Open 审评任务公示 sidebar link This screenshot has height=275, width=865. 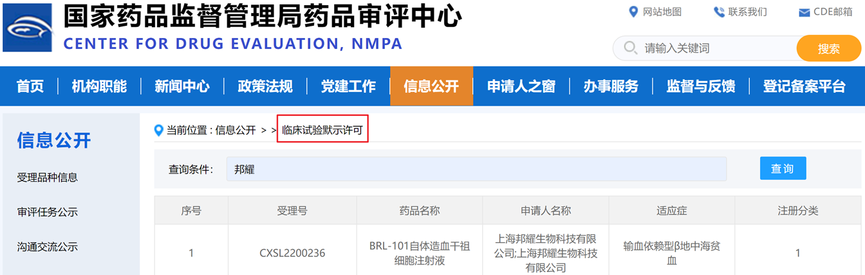[x=47, y=213]
